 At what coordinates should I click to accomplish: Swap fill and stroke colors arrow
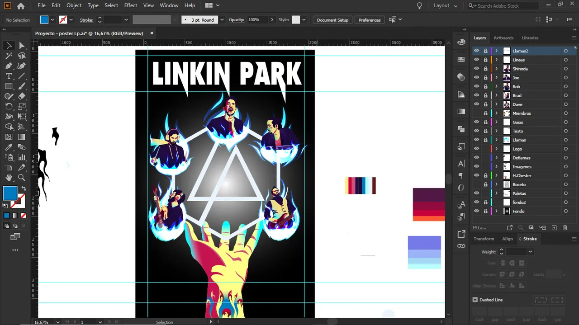[24, 188]
